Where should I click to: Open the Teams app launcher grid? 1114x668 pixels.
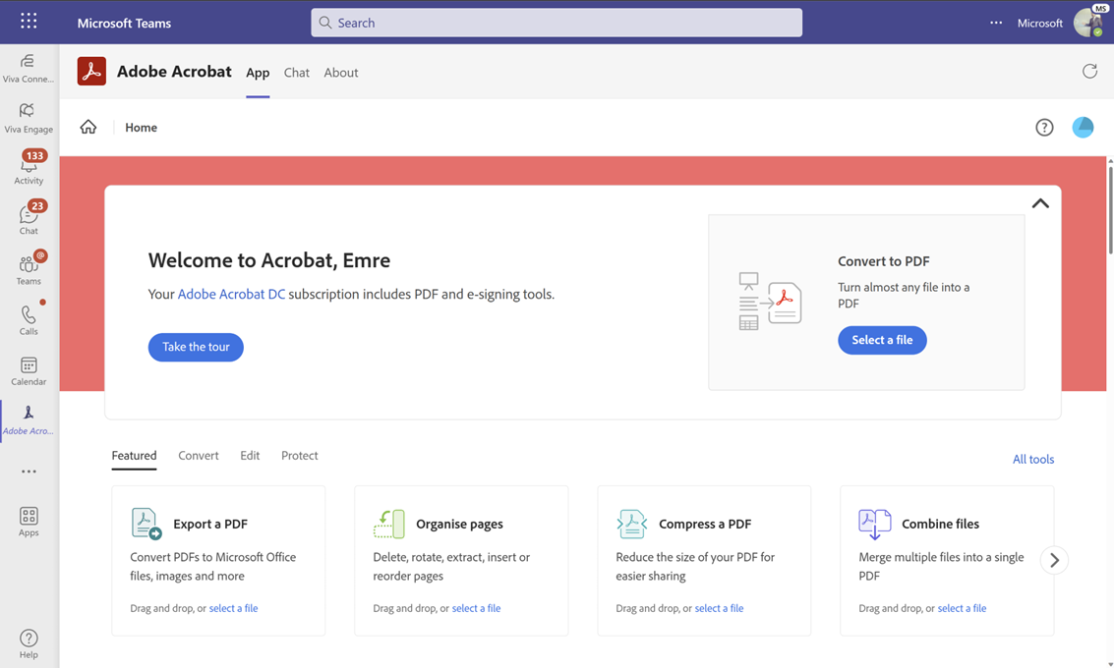(x=29, y=22)
